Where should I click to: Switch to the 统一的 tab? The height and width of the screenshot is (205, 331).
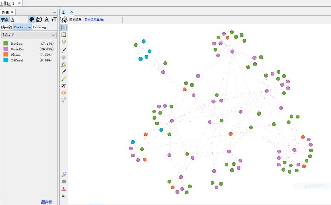point(6,27)
